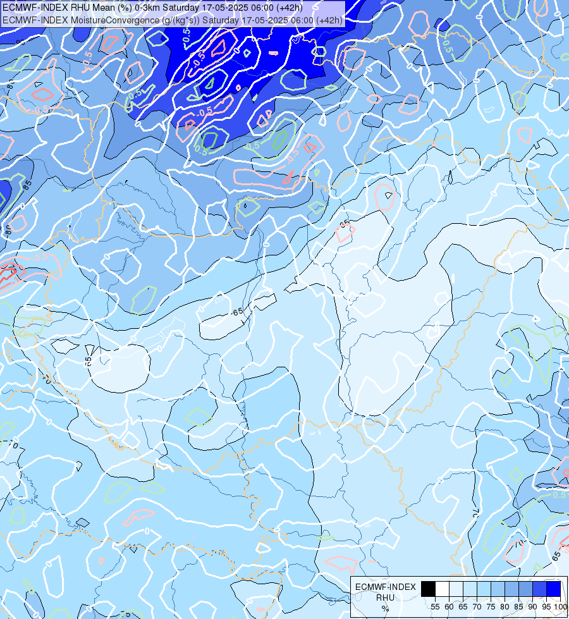Pick the 60–65 legend color swatch
Image resolution: width=569 pixels, height=619 pixels.
point(456,589)
